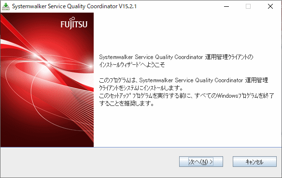The image size is (282, 178).
Task: Minimize the installer window
Action: (x=226, y=6)
